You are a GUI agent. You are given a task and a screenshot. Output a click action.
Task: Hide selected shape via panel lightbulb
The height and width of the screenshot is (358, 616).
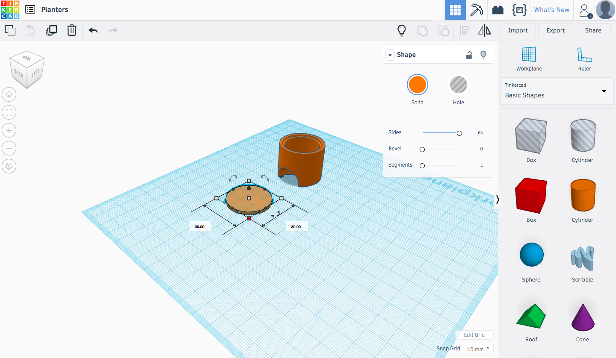(x=483, y=55)
